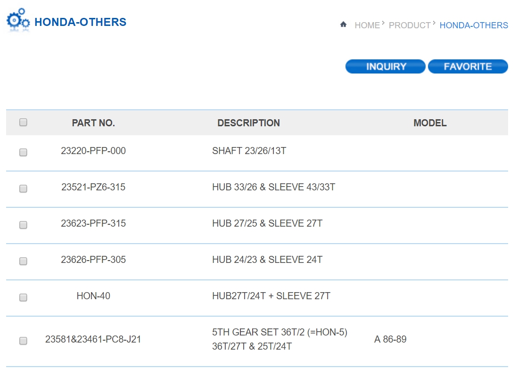Click part number 23521-PZ6-315
Viewport: 518px width, 368px height.
click(x=93, y=187)
